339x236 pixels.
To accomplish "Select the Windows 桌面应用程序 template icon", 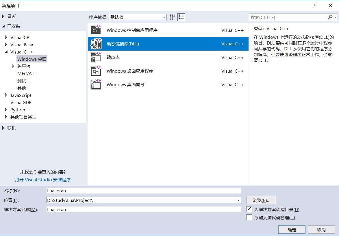I will coord(96,71).
